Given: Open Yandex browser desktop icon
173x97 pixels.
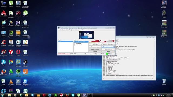Looking at the screenshot, I should [11, 53].
